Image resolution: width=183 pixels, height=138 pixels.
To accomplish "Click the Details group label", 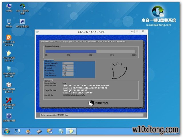I will (47, 81).
